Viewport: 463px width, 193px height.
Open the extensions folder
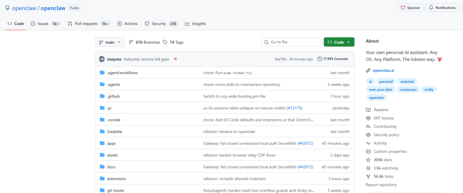[116, 178]
